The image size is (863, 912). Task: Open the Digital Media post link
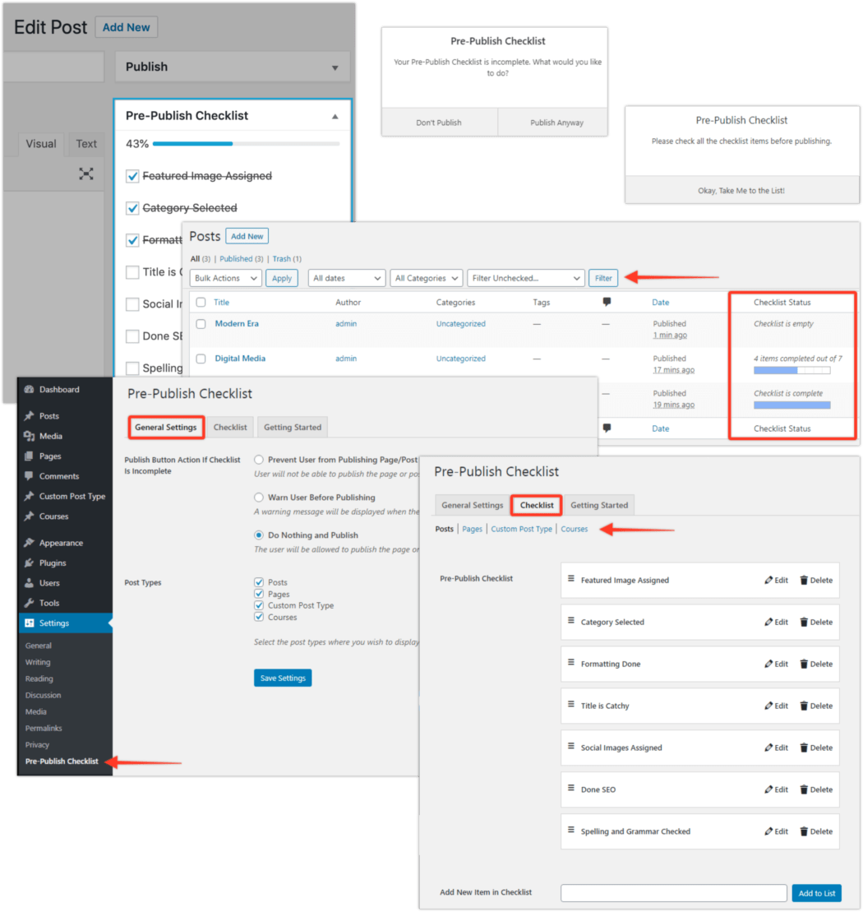(240, 359)
